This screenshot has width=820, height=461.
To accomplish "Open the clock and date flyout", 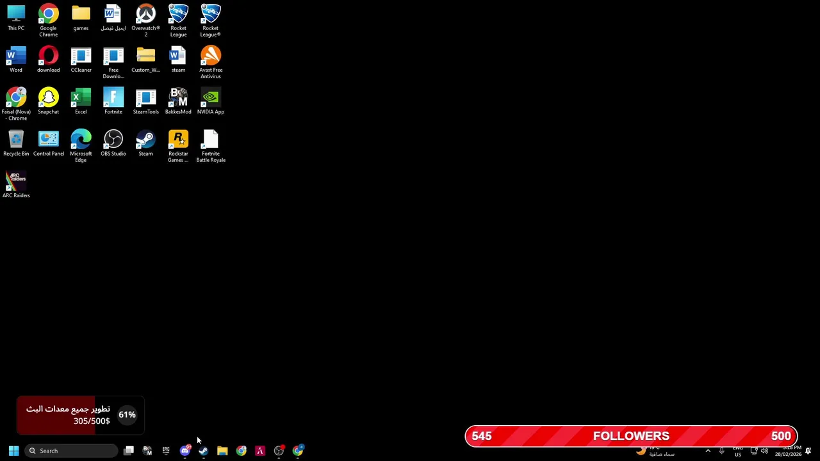I will [788, 451].
